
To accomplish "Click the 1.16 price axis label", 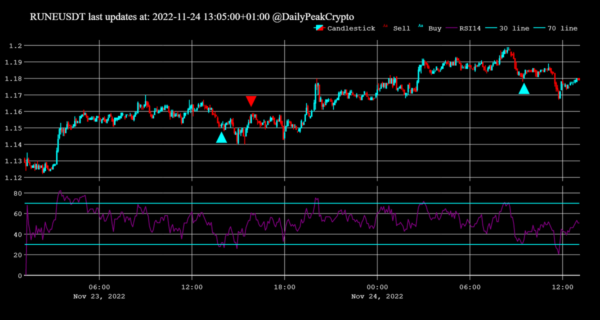I will [x=13, y=111].
